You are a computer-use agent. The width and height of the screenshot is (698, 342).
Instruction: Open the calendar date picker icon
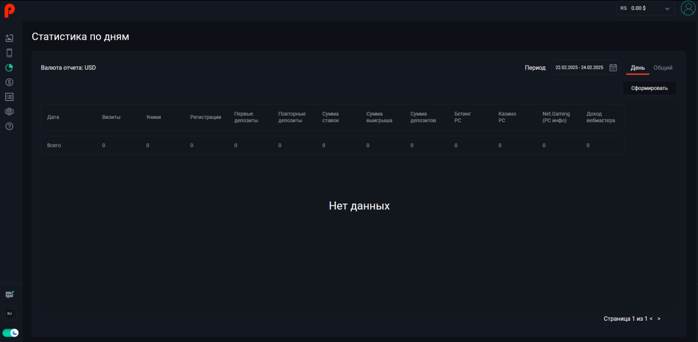613,68
